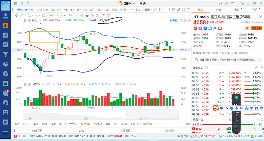Image resolution: width=264 pixels, height=141 pixels.
Task: Toggle left panel visibility icon
Action: click(14, 10)
